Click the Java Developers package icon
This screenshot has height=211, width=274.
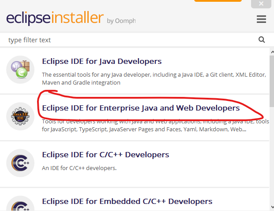pyautogui.click(x=20, y=70)
